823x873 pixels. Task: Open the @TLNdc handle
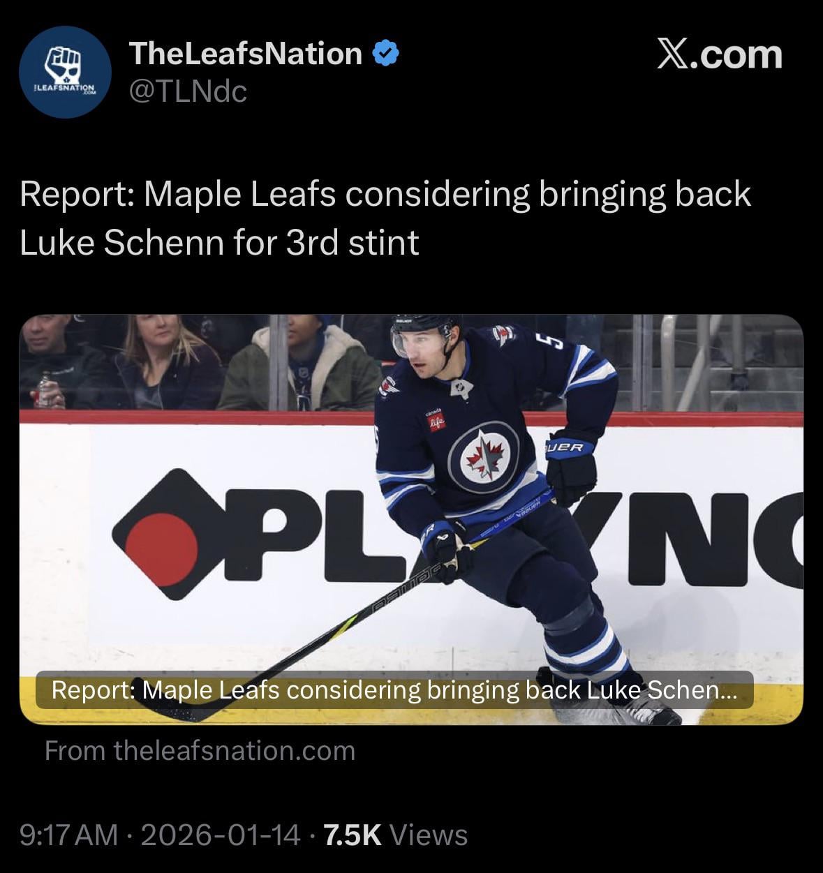[x=188, y=91]
